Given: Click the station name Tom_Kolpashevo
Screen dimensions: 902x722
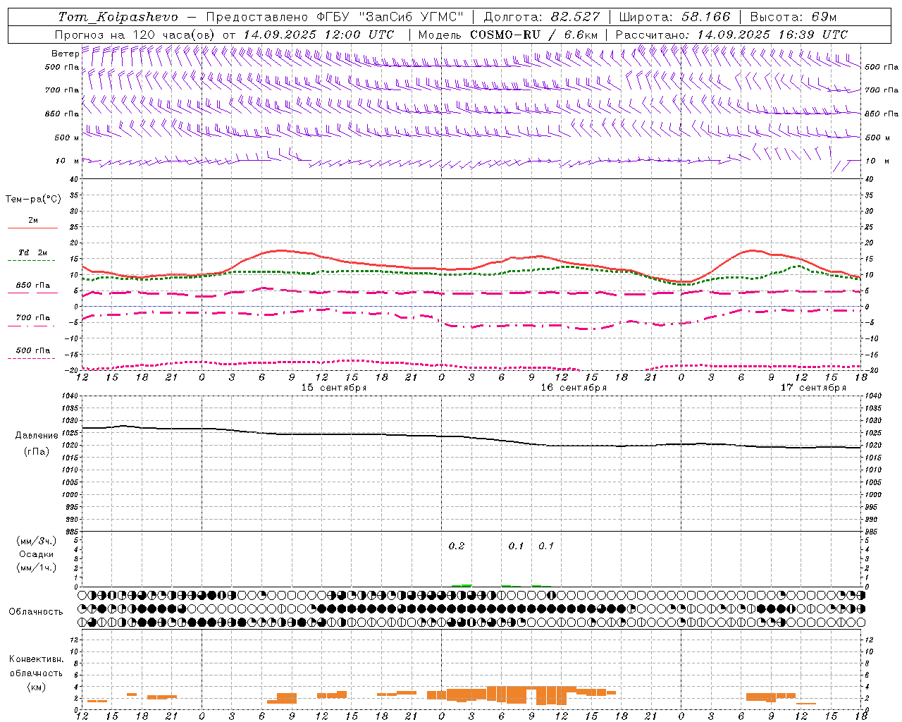Looking at the screenshot, I should click(x=118, y=17).
